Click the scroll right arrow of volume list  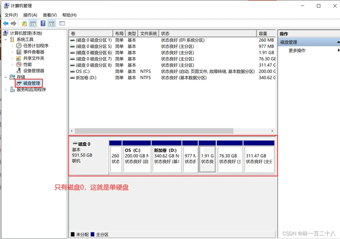point(272,131)
